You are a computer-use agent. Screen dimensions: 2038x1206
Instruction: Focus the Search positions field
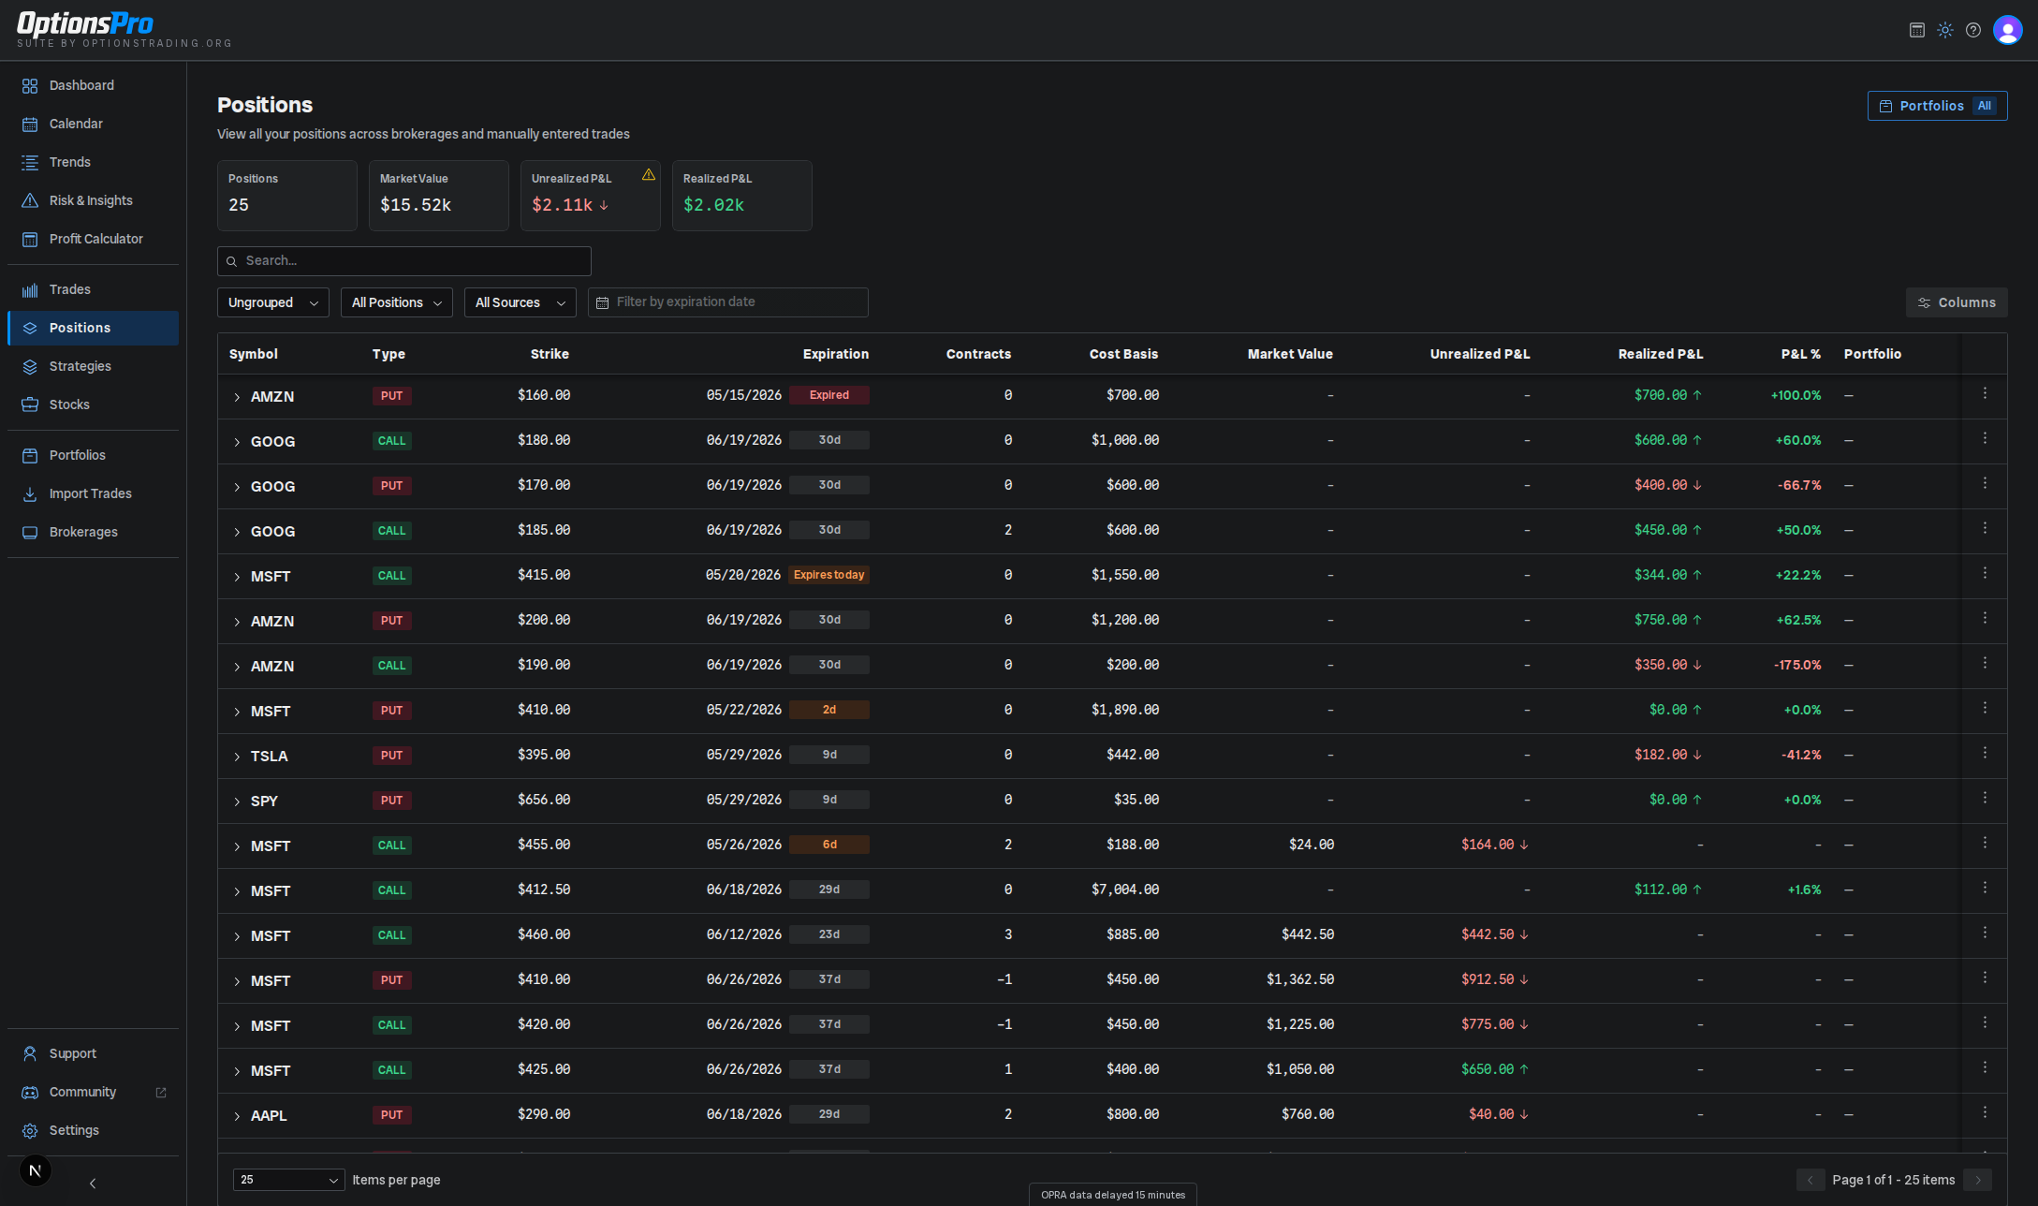(404, 261)
